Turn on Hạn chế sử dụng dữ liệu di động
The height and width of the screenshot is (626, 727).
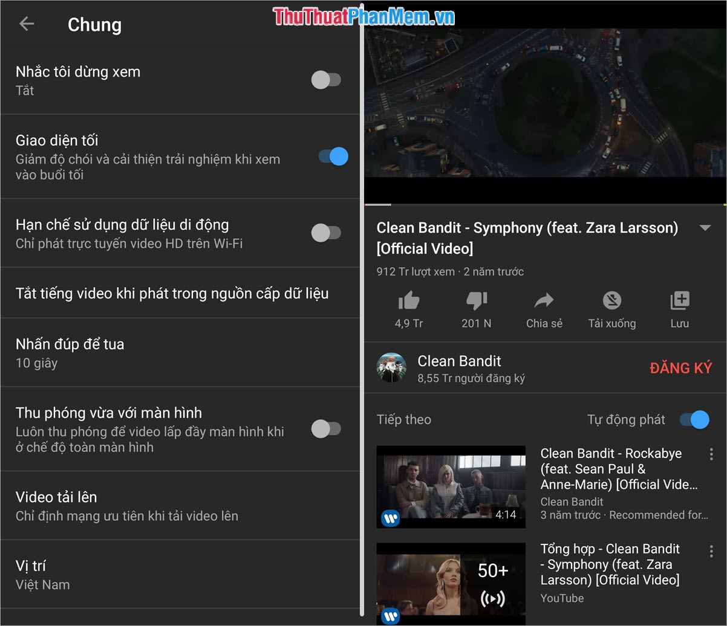click(326, 233)
